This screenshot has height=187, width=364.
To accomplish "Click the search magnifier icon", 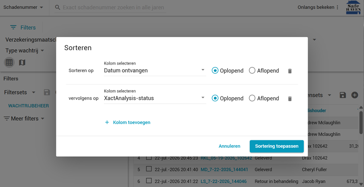I will pyautogui.click(x=58, y=8).
